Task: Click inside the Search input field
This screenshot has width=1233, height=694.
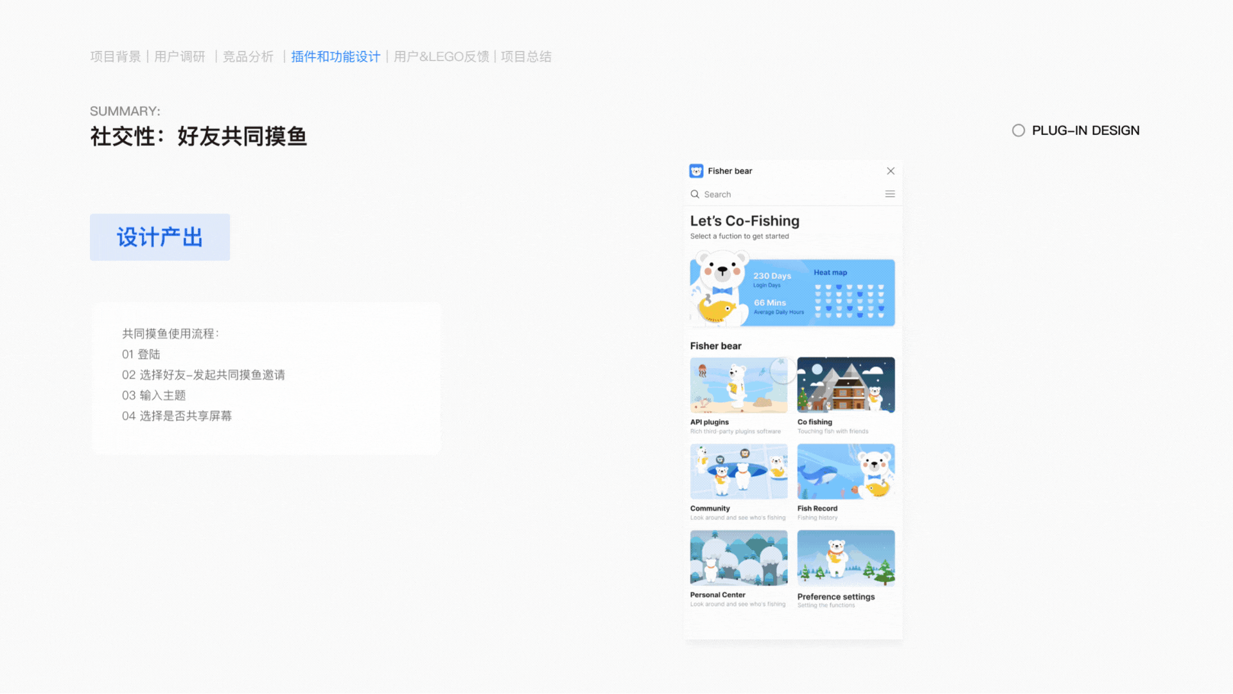Action: pyautogui.click(x=739, y=194)
